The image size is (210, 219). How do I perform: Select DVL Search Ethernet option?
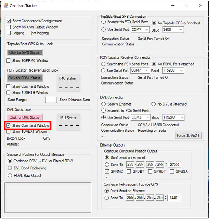(103, 104)
